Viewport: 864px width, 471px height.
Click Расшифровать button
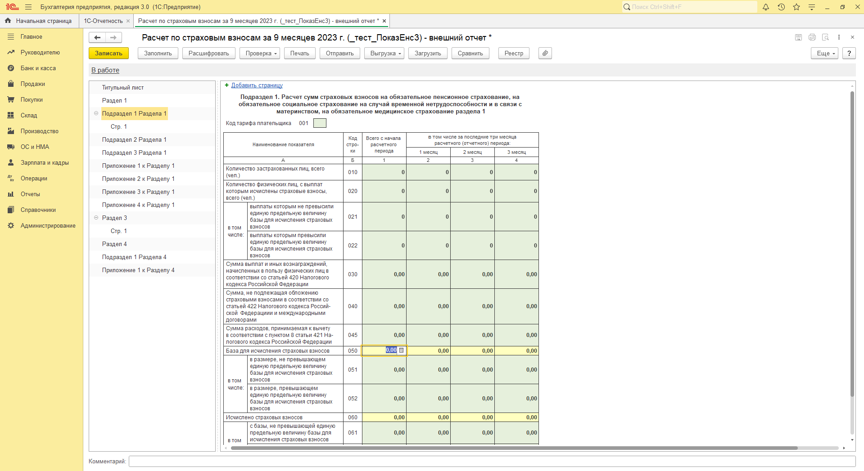pyautogui.click(x=209, y=53)
